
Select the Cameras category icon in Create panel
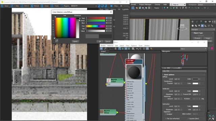202,26
